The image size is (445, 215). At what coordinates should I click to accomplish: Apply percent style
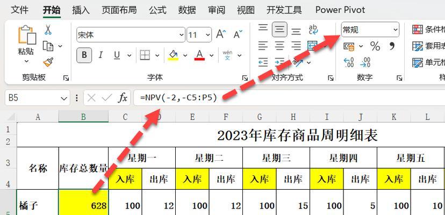pyautogui.click(x=375, y=46)
